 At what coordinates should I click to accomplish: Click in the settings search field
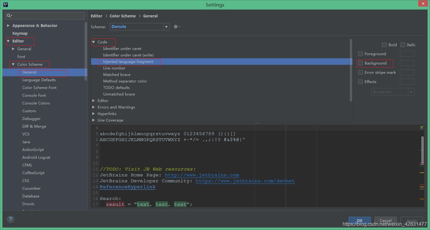(45, 15)
